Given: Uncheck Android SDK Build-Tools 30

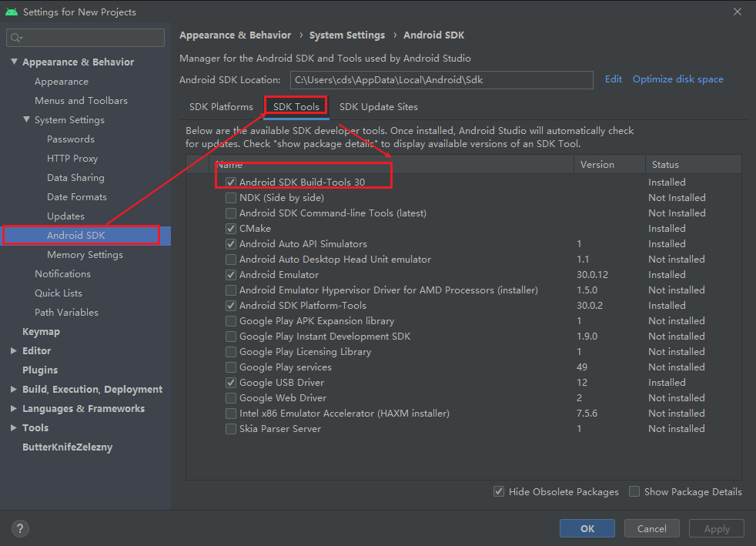Looking at the screenshot, I should click(231, 183).
